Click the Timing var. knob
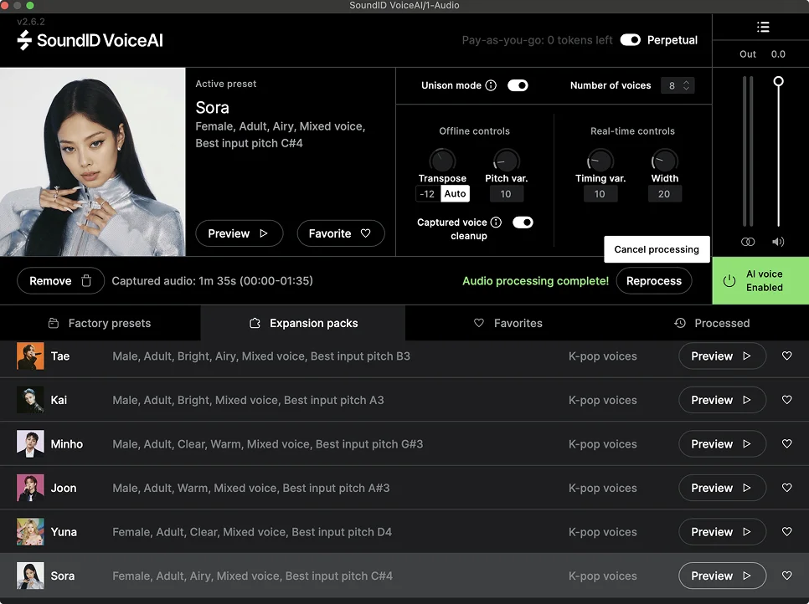The height and width of the screenshot is (604, 809). tap(600, 161)
